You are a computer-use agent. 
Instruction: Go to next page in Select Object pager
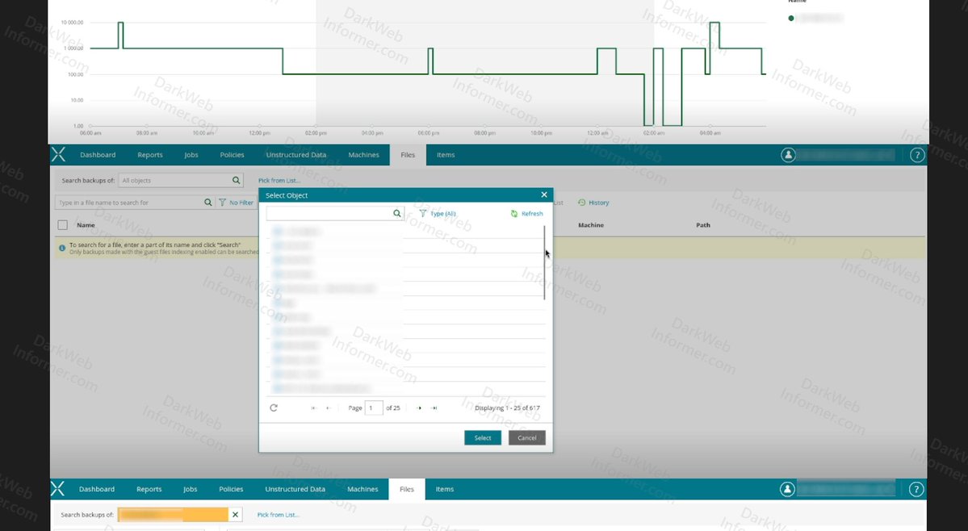coord(418,408)
